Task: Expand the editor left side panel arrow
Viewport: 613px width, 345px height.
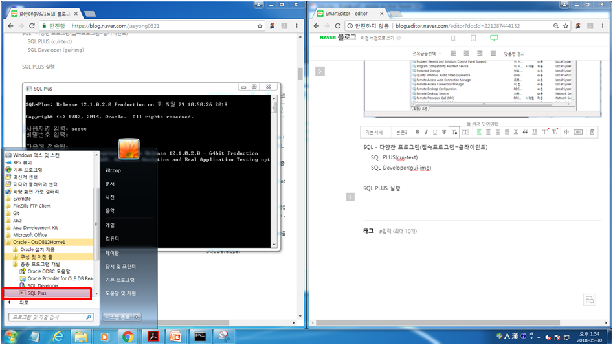Action: tap(320, 71)
